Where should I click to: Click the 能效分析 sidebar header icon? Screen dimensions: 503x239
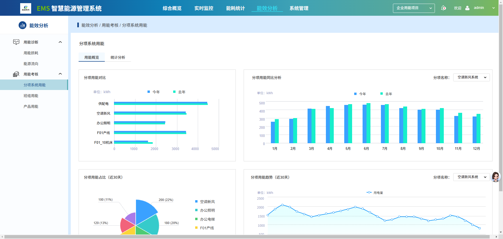pos(23,25)
